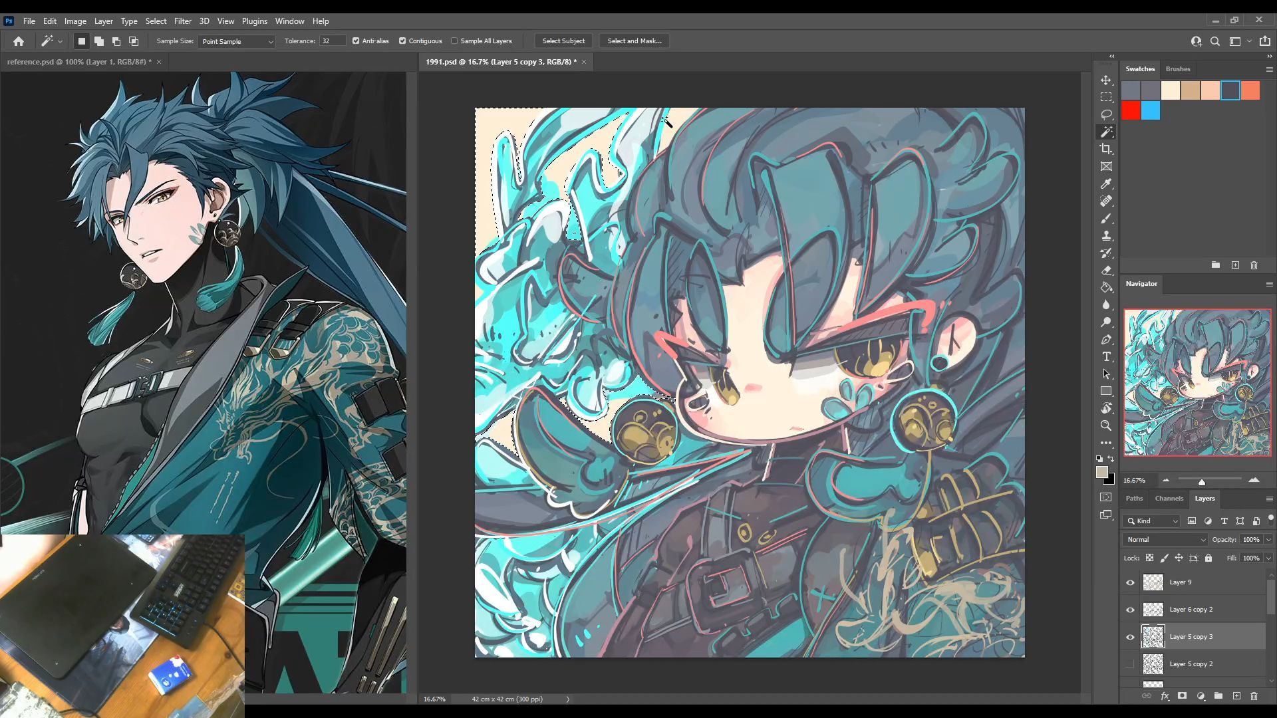Select the Path Selection tool
The width and height of the screenshot is (1277, 718).
pos(1106,374)
